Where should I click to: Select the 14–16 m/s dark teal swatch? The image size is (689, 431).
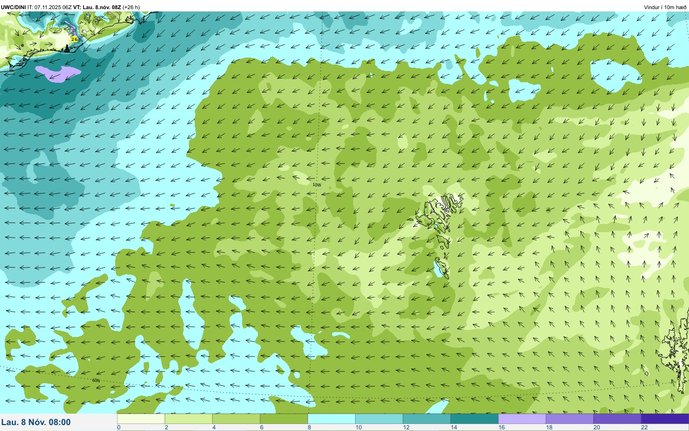pyautogui.click(x=474, y=419)
